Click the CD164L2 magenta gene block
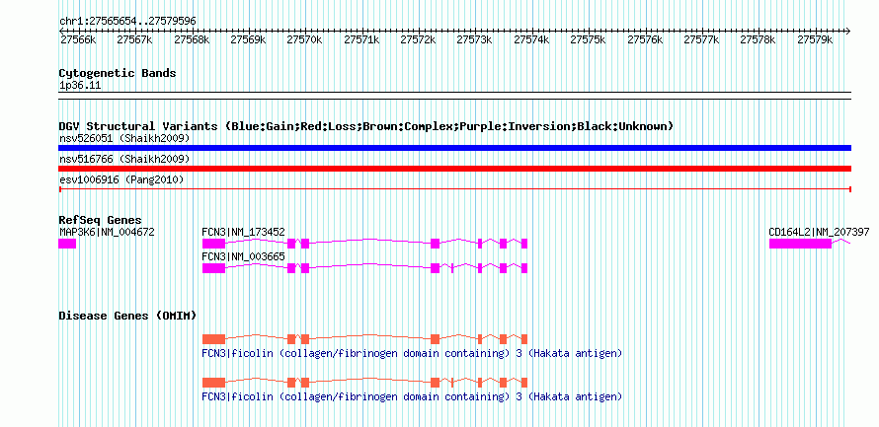Viewport: 879px width, 427px height. (800, 244)
